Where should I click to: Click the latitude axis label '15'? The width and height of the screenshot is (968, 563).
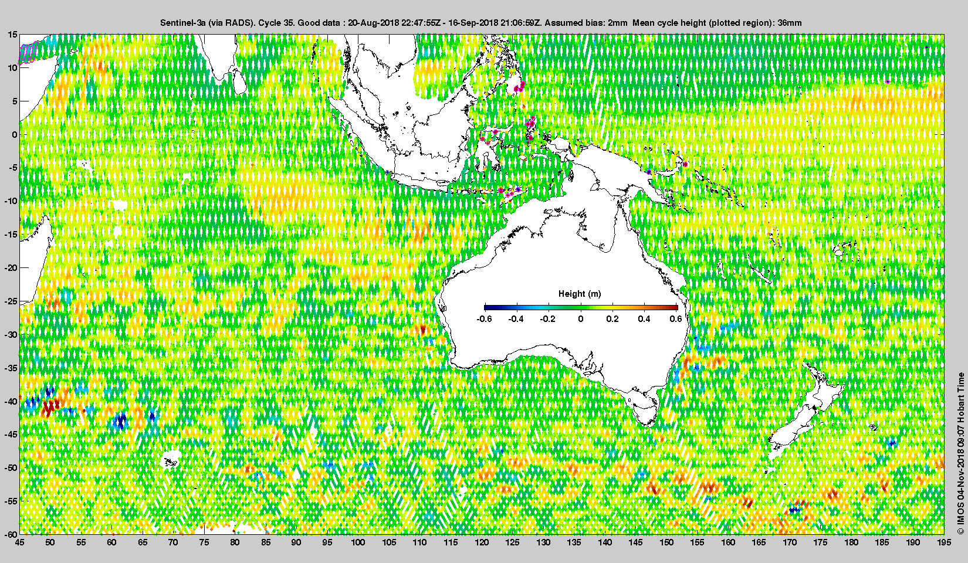[x=13, y=35]
